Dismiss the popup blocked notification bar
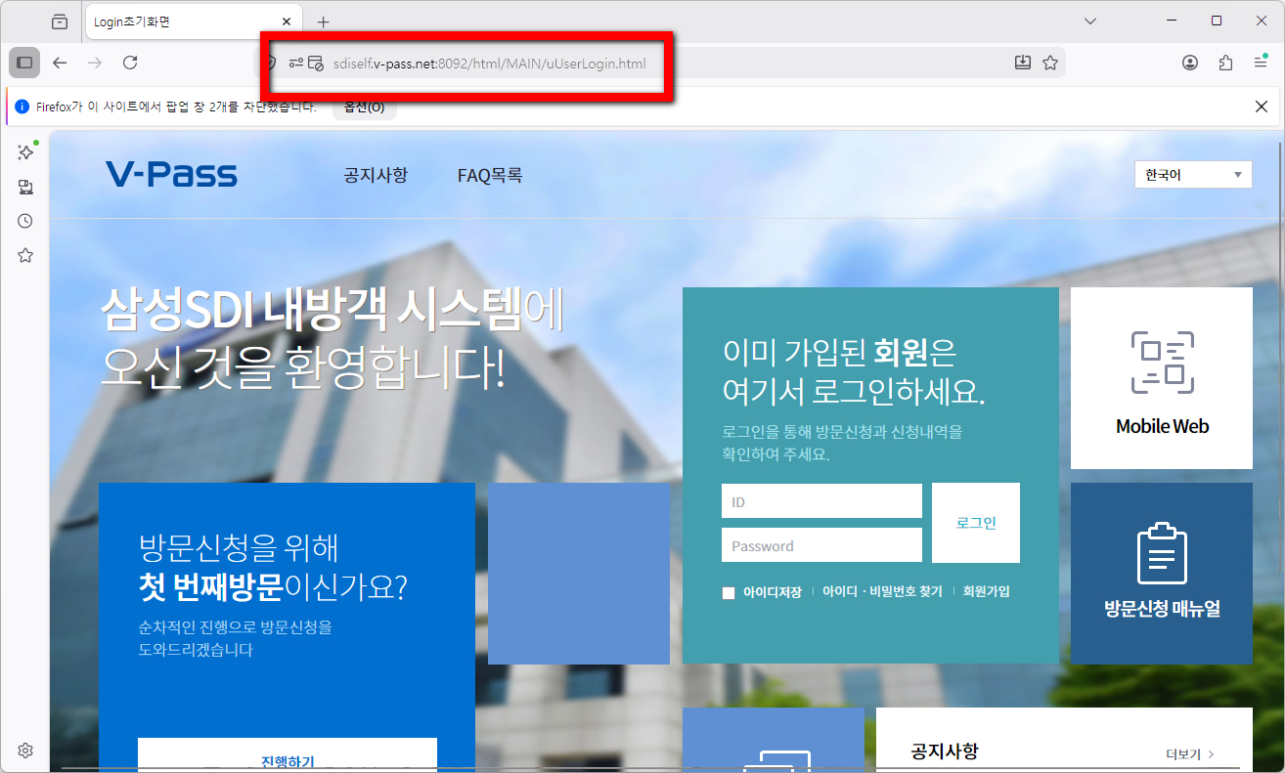This screenshot has height=773, width=1285. [1262, 107]
